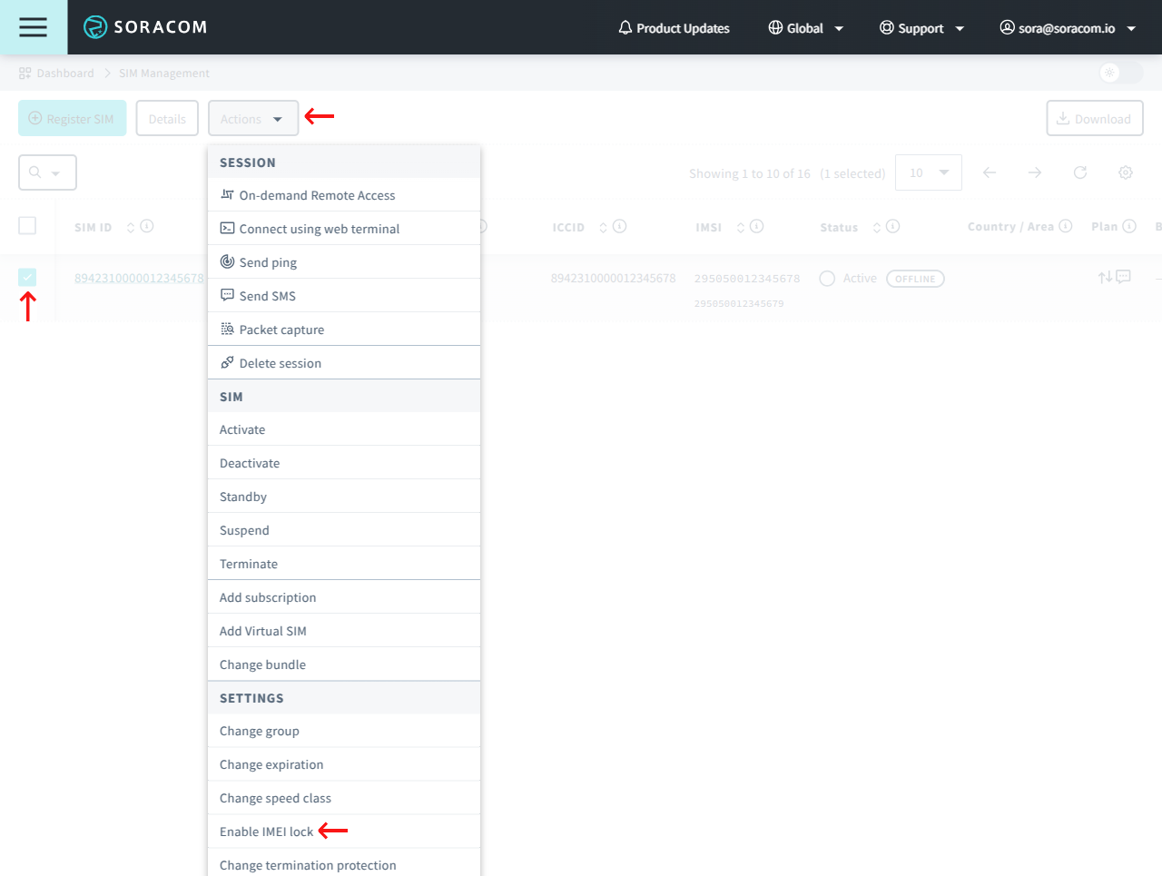Expand the Actions dropdown

252,119
